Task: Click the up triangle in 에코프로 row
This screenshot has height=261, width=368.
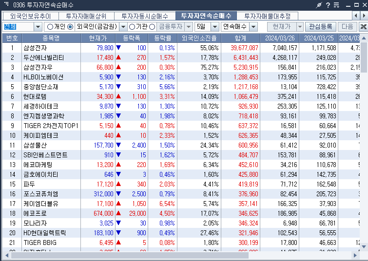Action: 118,213
